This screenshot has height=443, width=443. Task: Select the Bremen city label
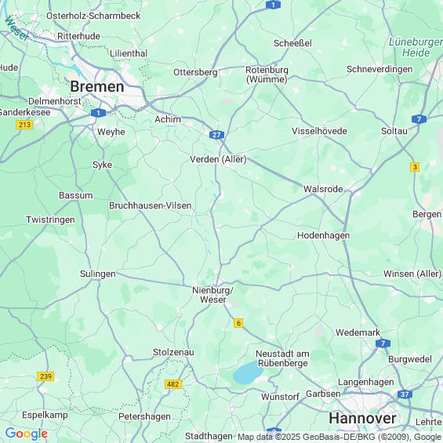tap(97, 86)
